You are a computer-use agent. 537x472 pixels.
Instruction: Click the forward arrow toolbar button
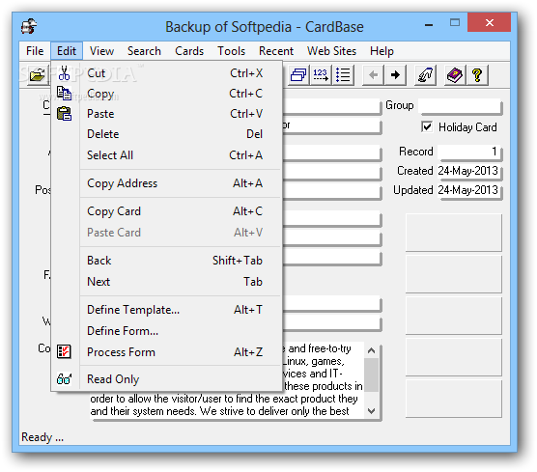(395, 75)
